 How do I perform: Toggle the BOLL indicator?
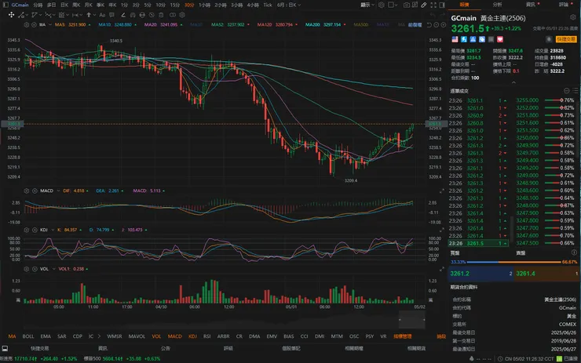(x=28, y=336)
